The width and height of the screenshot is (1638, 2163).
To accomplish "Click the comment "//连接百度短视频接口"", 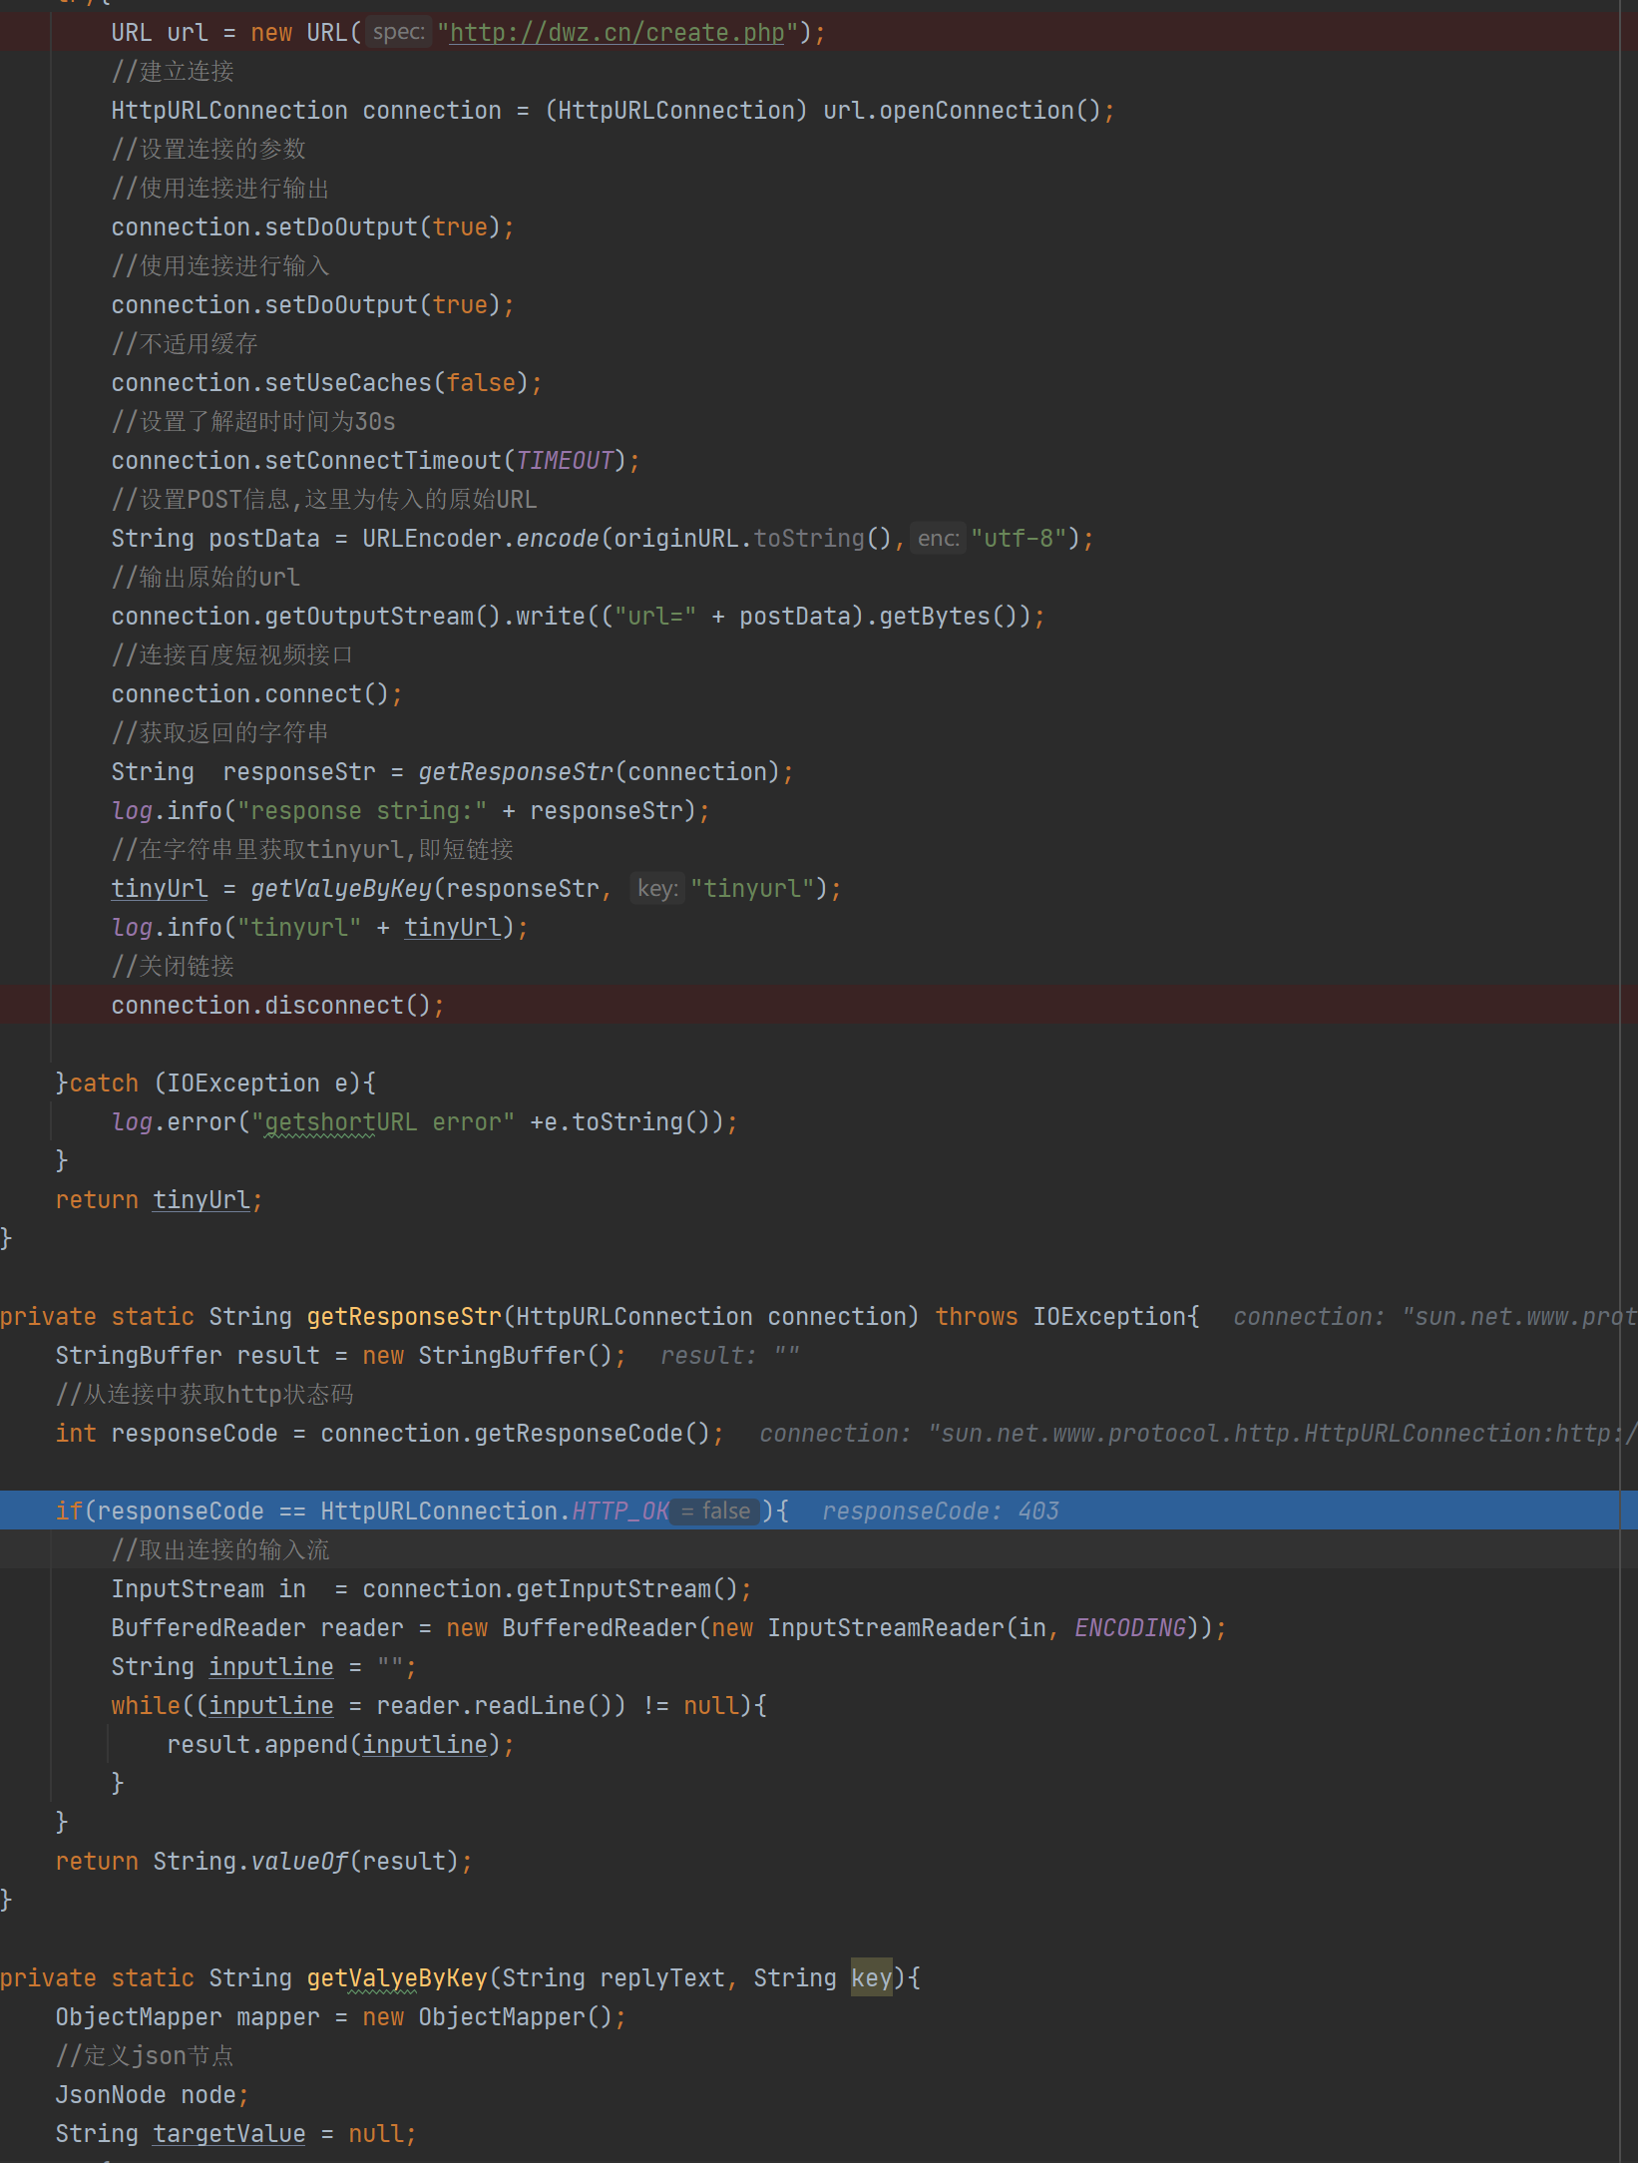I will tap(232, 655).
